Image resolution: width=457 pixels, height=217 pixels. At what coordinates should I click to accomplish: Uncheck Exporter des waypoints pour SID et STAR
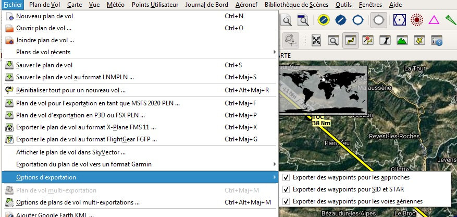(287, 189)
